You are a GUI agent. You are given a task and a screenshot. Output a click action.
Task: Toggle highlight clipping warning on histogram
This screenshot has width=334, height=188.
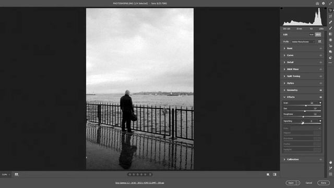point(325,8)
